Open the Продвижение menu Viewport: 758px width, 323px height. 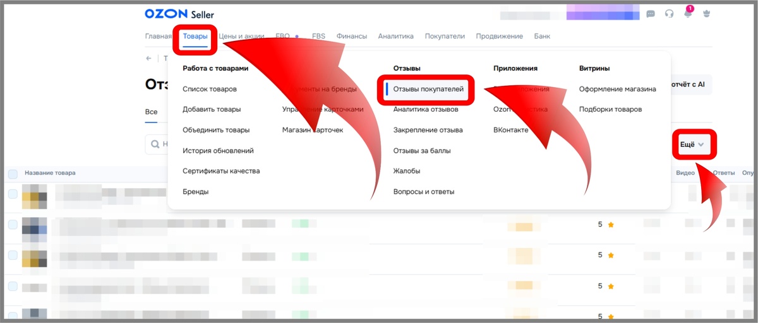tap(499, 37)
